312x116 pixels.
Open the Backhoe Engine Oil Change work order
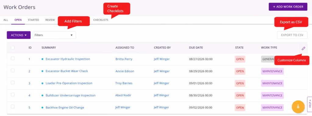coord(65,108)
